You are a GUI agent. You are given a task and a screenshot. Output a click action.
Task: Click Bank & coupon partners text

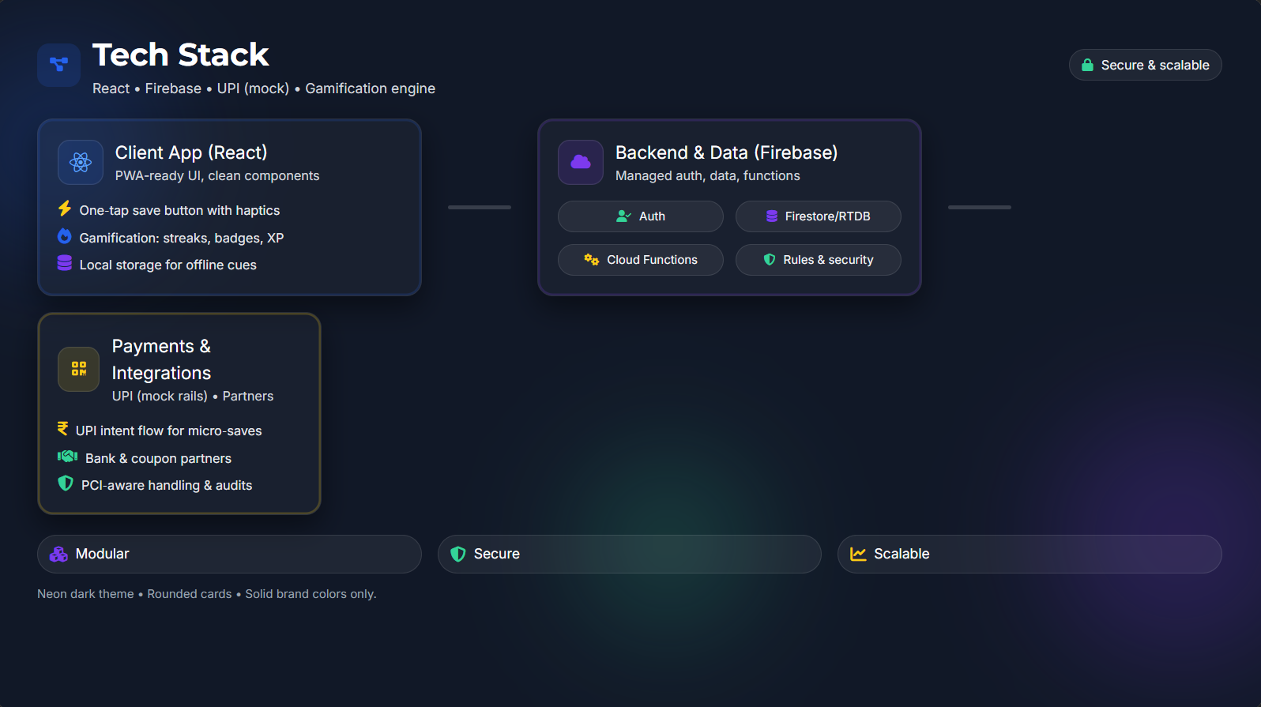(159, 458)
